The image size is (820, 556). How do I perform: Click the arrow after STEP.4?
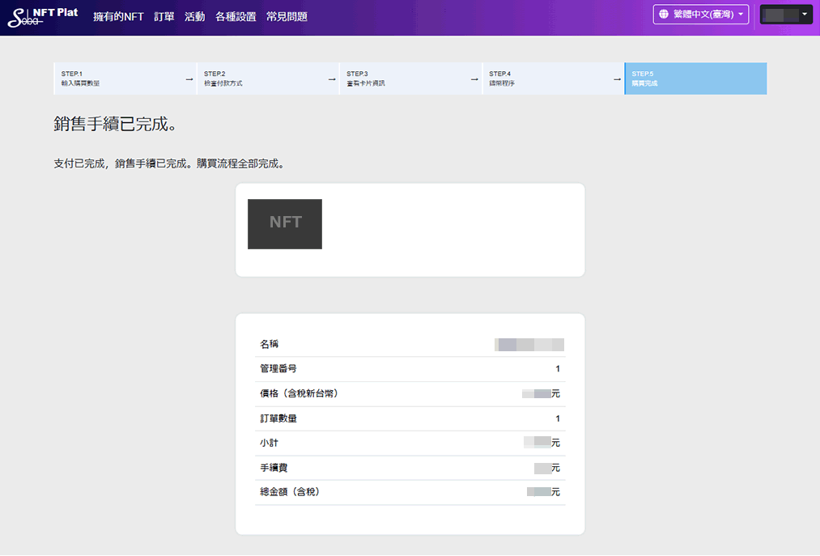[x=617, y=79]
